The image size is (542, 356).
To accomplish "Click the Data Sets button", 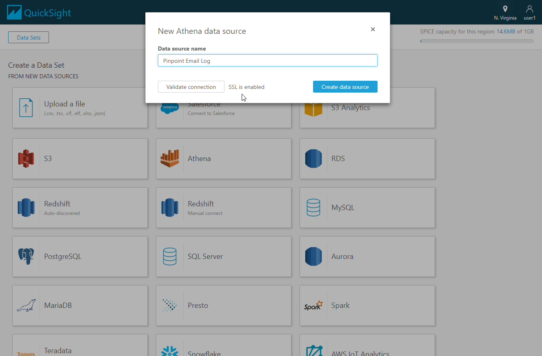I will pos(29,38).
